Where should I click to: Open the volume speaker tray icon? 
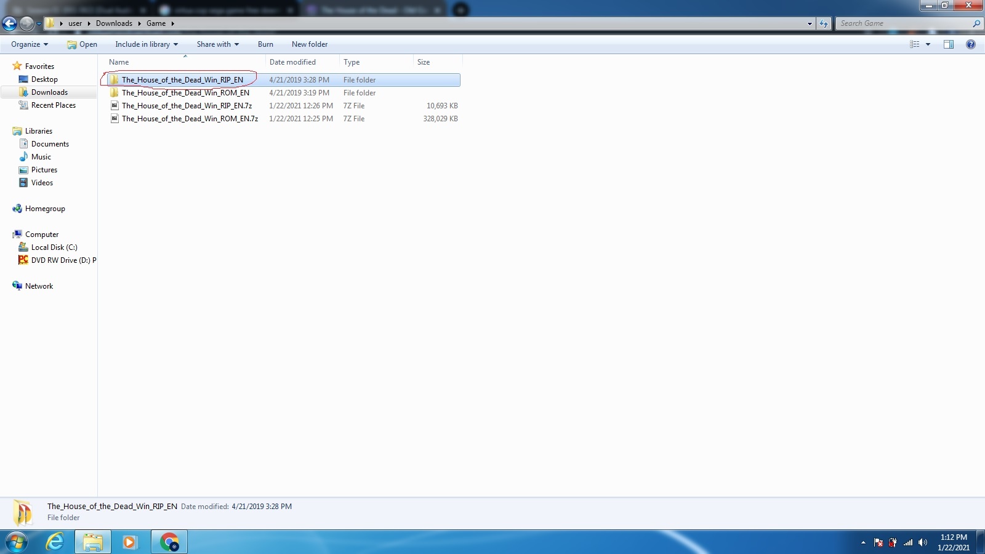pyautogui.click(x=922, y=542)
